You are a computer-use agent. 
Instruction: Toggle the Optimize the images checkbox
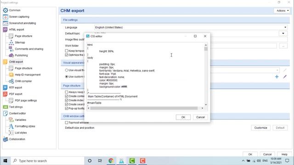click(67, 55)
